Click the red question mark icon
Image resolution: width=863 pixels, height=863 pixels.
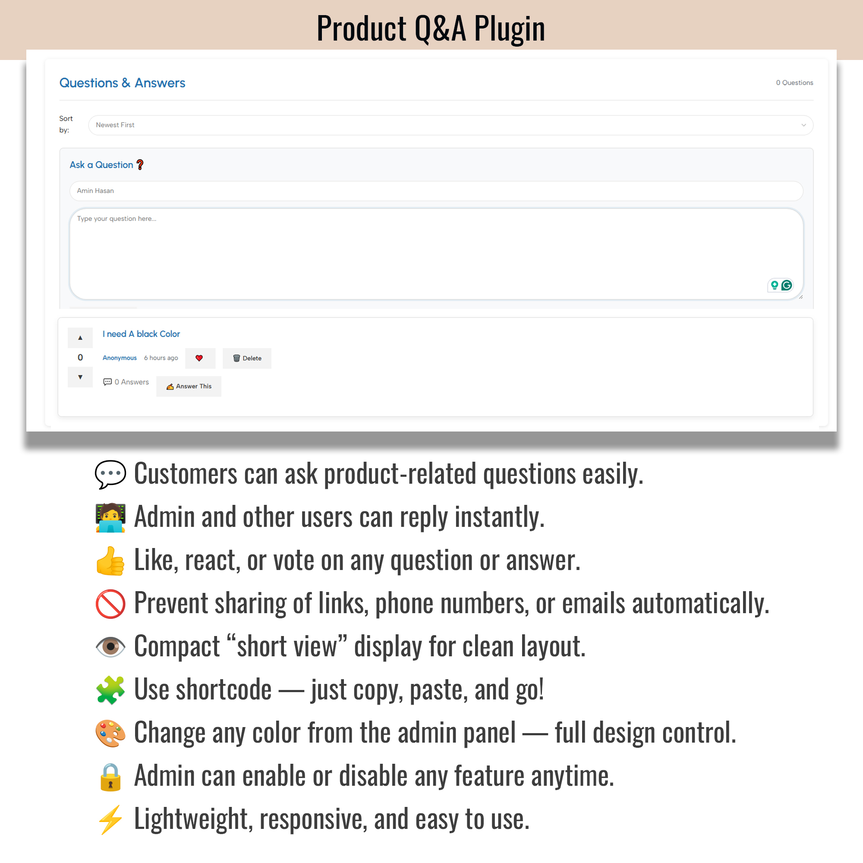(x=140, y=165)
